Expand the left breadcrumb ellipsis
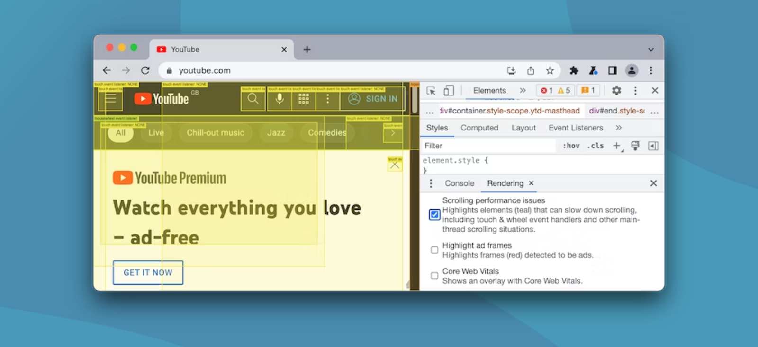Viewport: 758px width, 347px height. tap(430, 112)
